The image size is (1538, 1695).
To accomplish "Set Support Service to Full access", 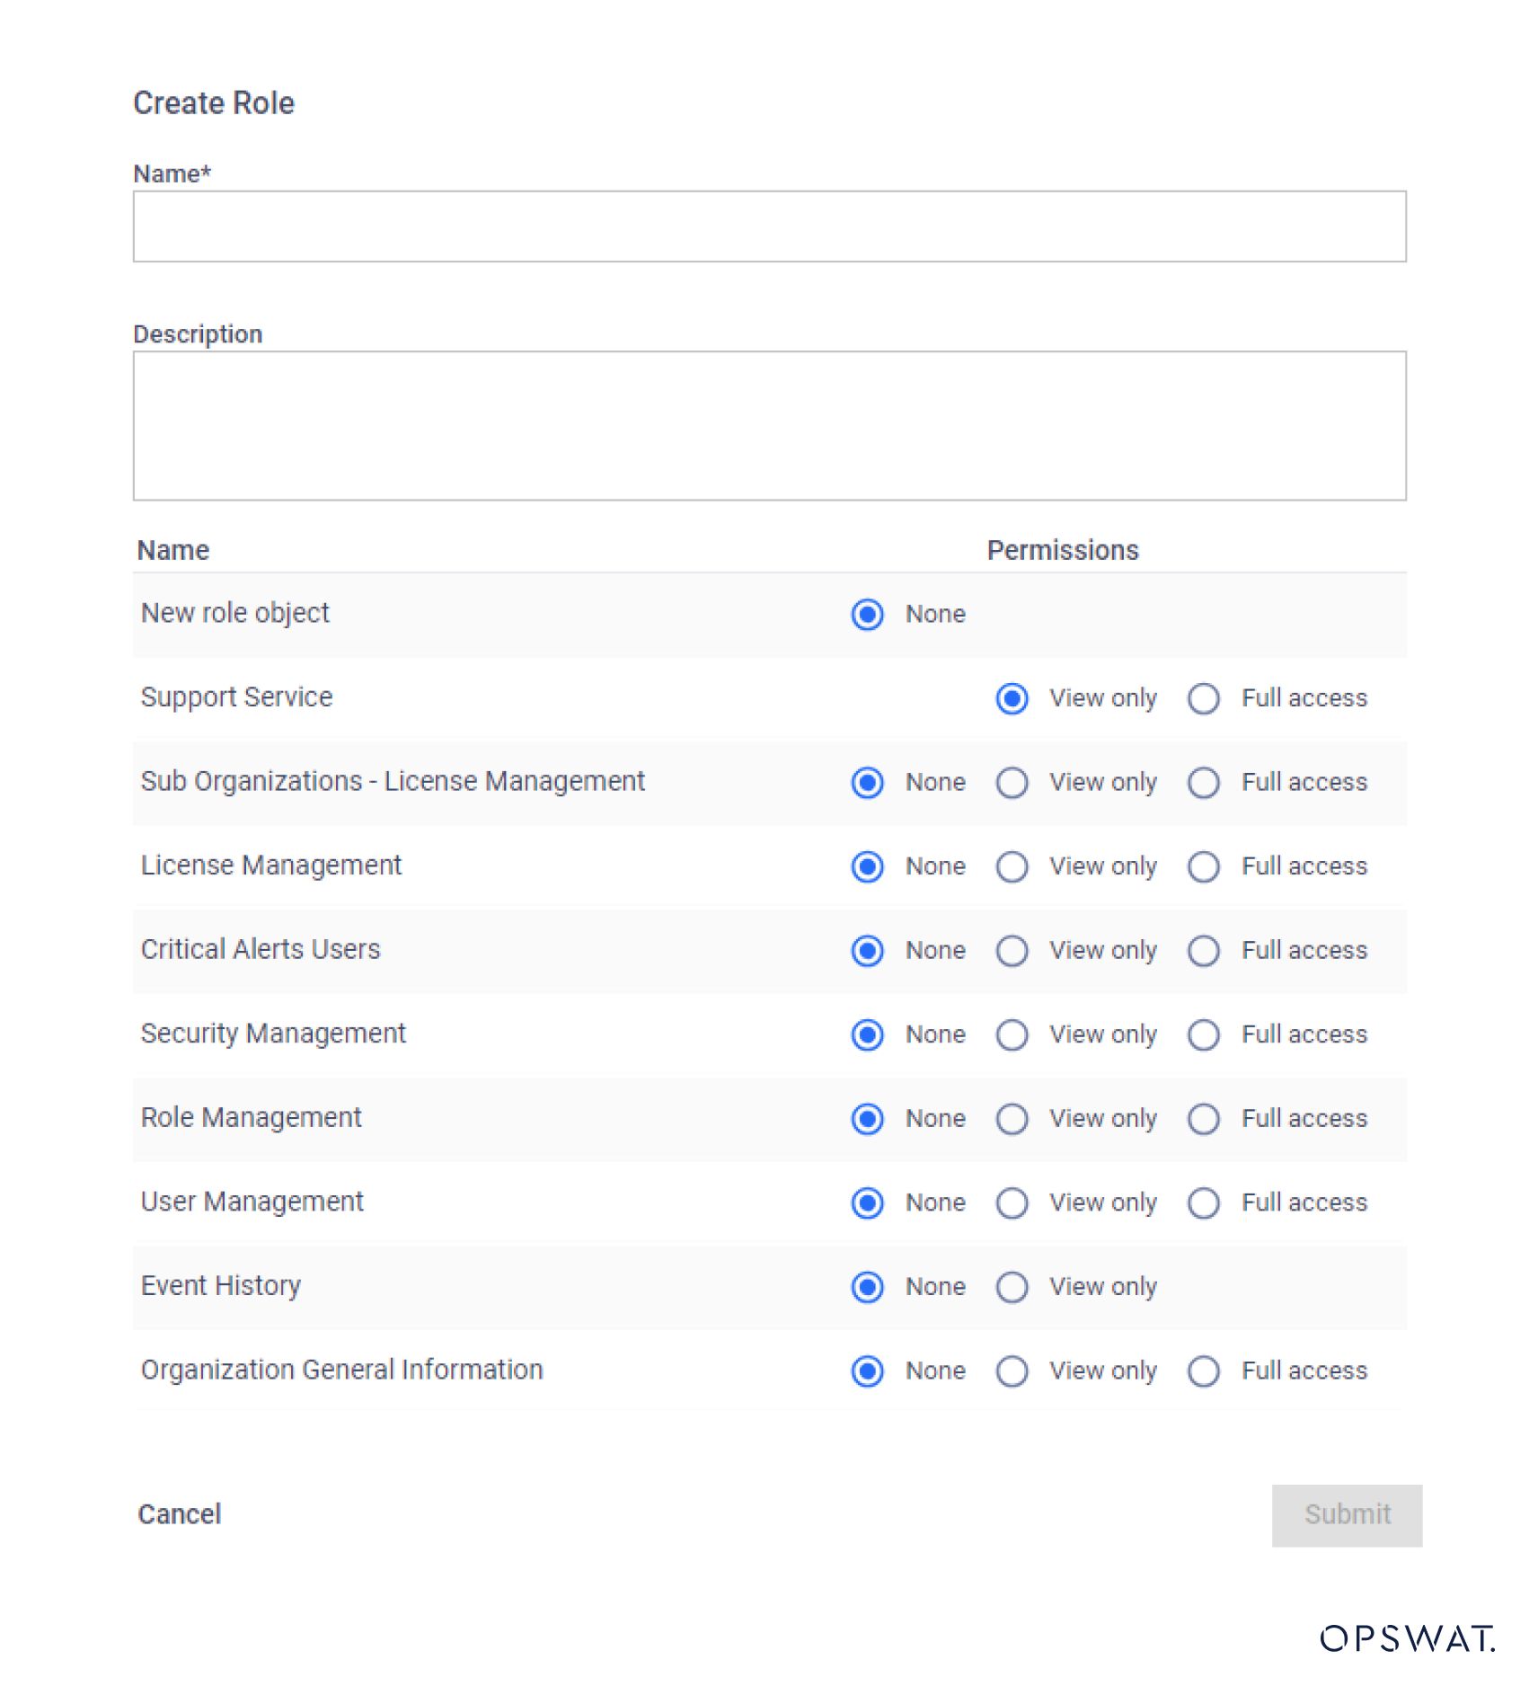I will [x=1203, y=698].
